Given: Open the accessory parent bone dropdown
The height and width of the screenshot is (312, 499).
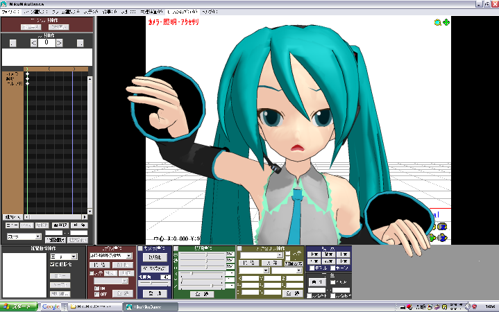Looking at the screenshot, I should [287, 270].
